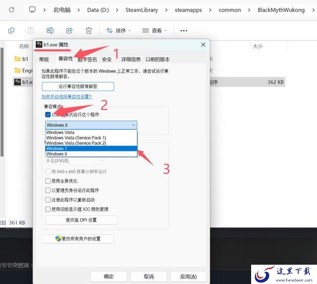This screenshot has height=284, width=317.
Task: Enable 以管理员身份运行此程序 checkbox
Action: coord(48,190)
